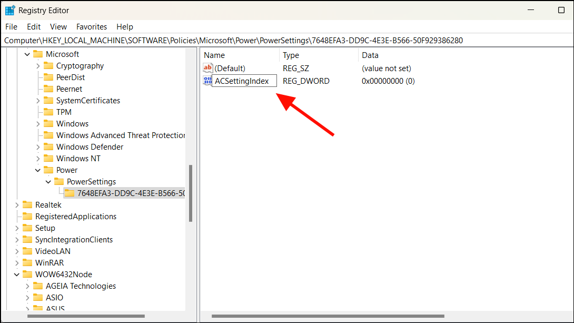Screen dimensions: 574x323
Task: Expand the Cryptography key
Action: click(38, 66)
